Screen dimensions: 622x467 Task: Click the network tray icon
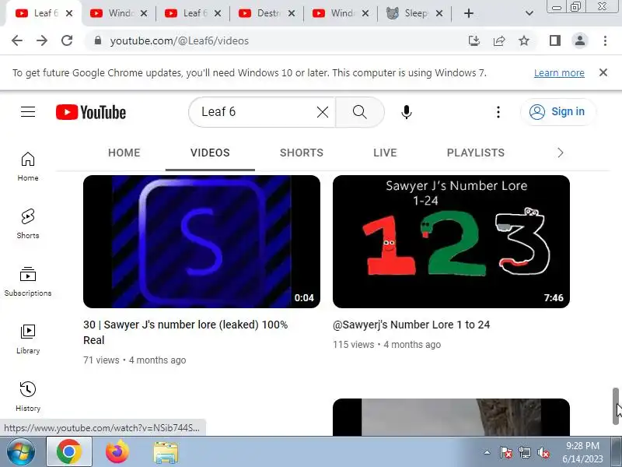point(525,452)
